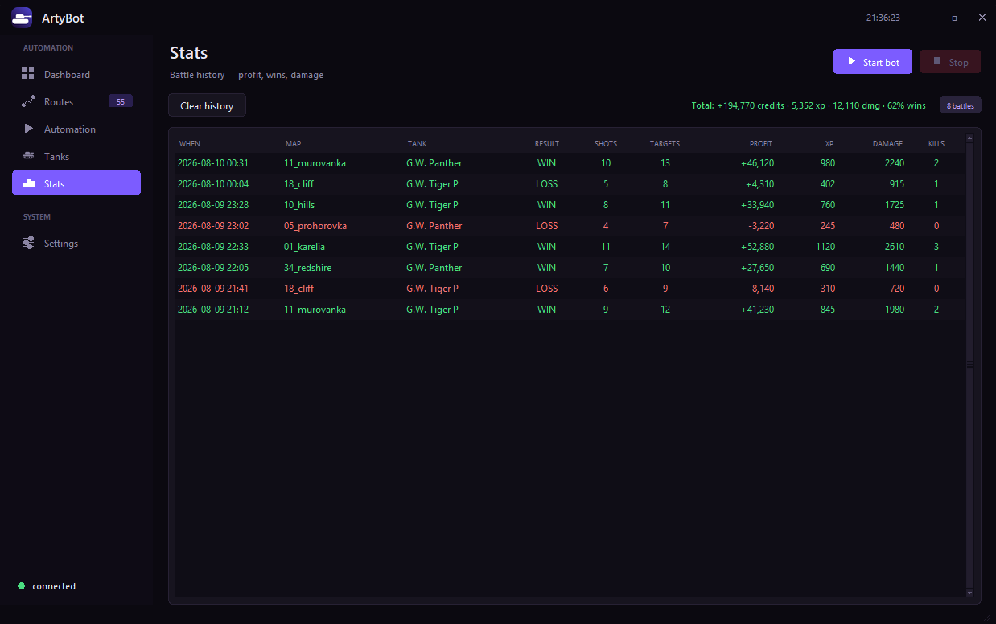This screenshot has height=624, width=996.
Task: Sort by the PROFIT column header
Action: tap(760, 144)
